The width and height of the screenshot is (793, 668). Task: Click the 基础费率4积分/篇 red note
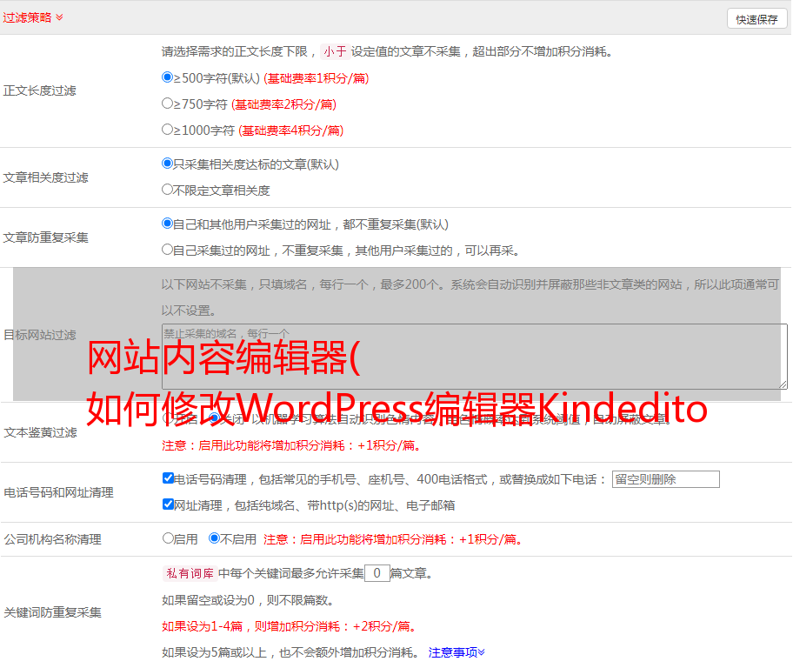290,130
